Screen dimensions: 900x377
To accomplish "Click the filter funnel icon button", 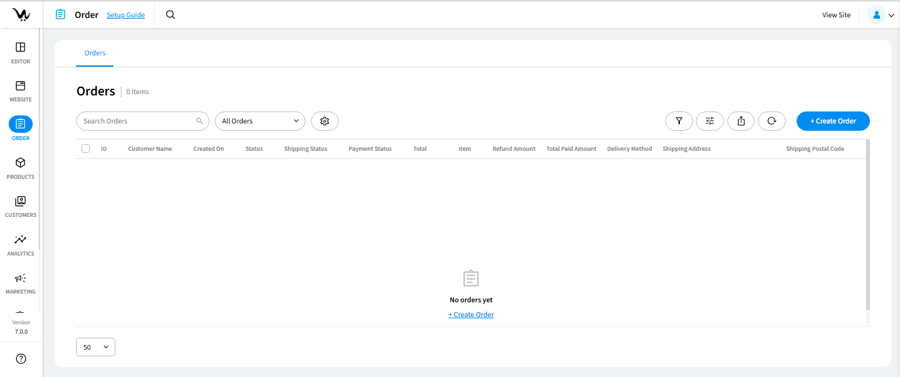I will point(679,121).
